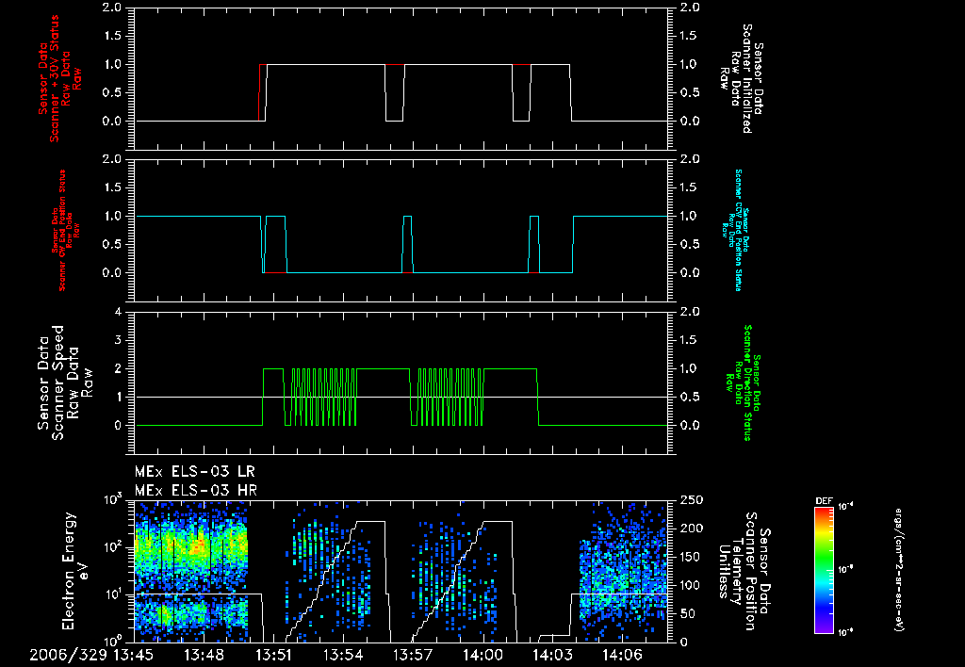Select the 'Scanner Position Telemetry Unitless' axis title
Viewport: 965px width, 667px height.
tap(744, 571)
